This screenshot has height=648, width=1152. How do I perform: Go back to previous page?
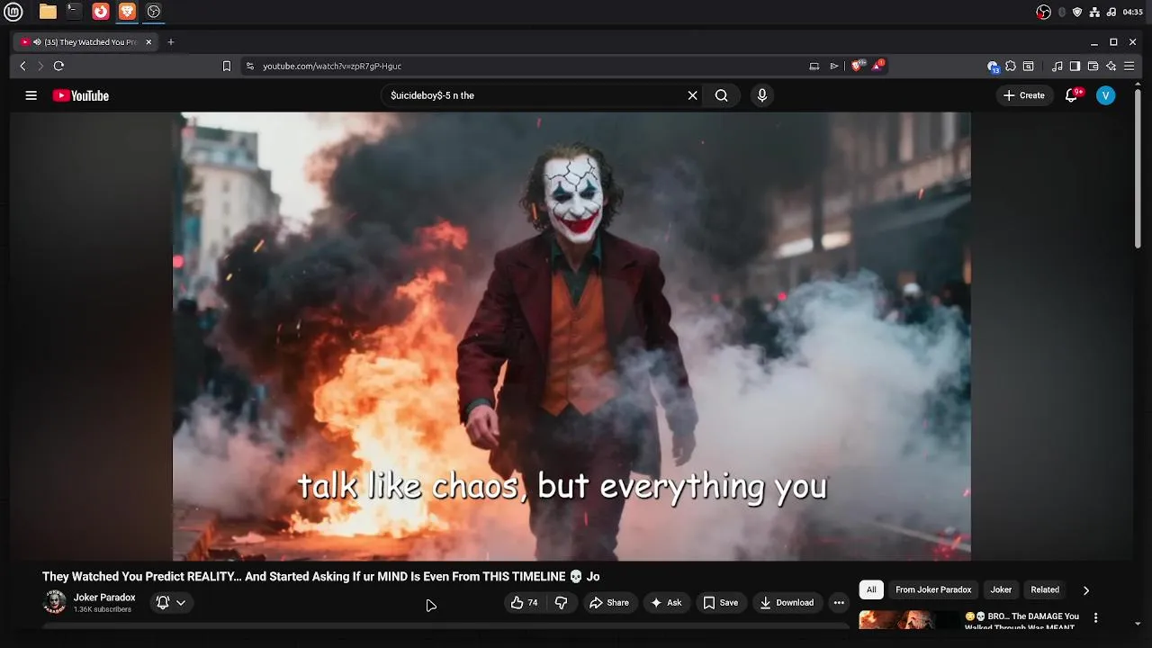[23, 66]
